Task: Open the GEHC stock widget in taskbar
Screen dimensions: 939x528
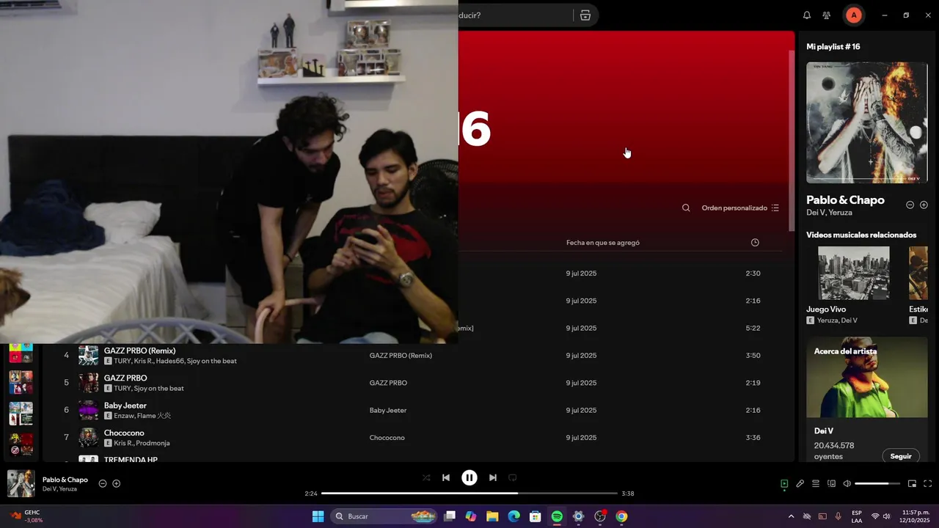Action: 26,516
